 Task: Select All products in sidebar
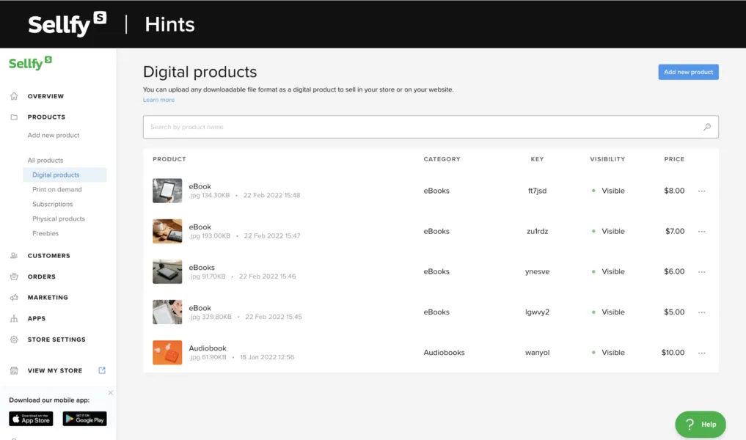point(45,161)
